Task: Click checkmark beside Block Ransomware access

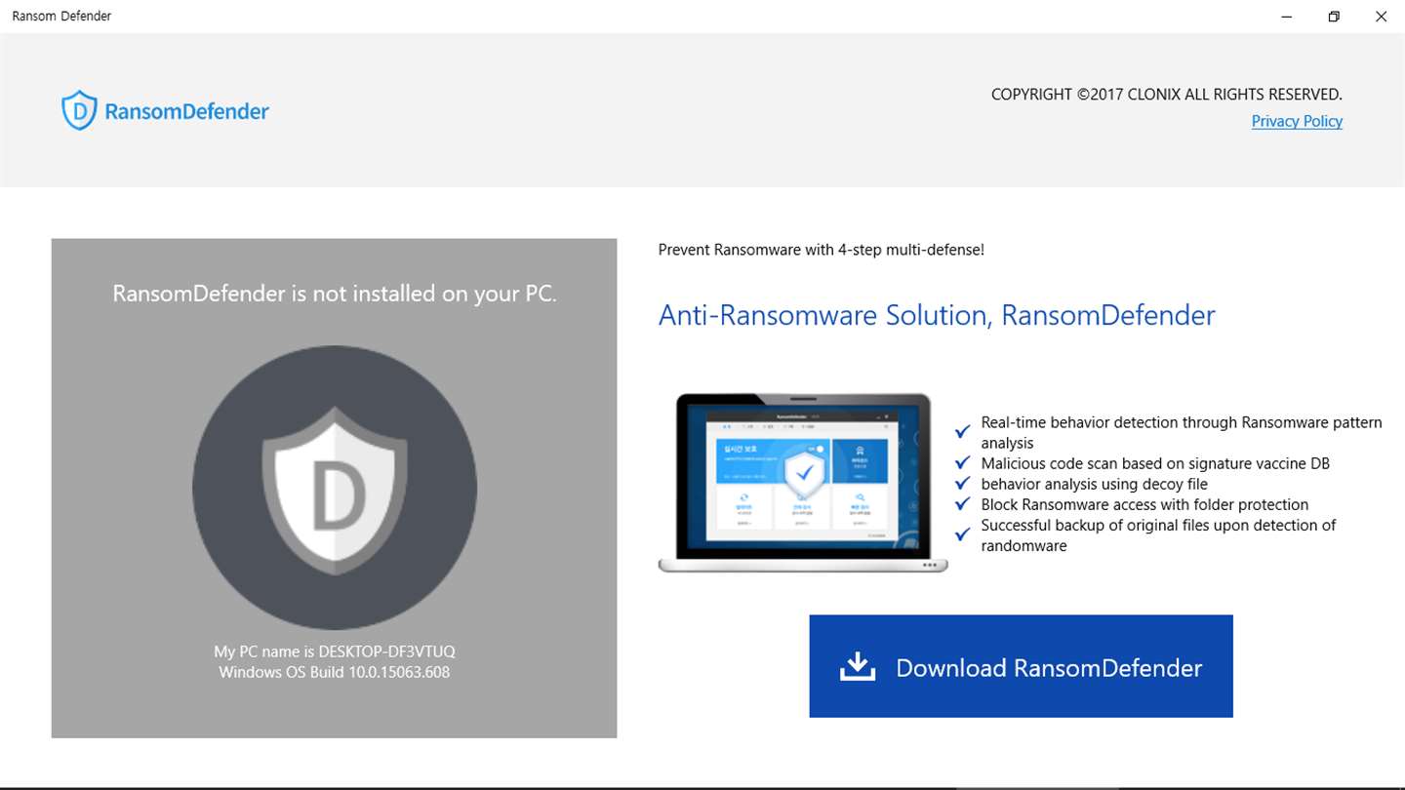Action: click(963, 503)
